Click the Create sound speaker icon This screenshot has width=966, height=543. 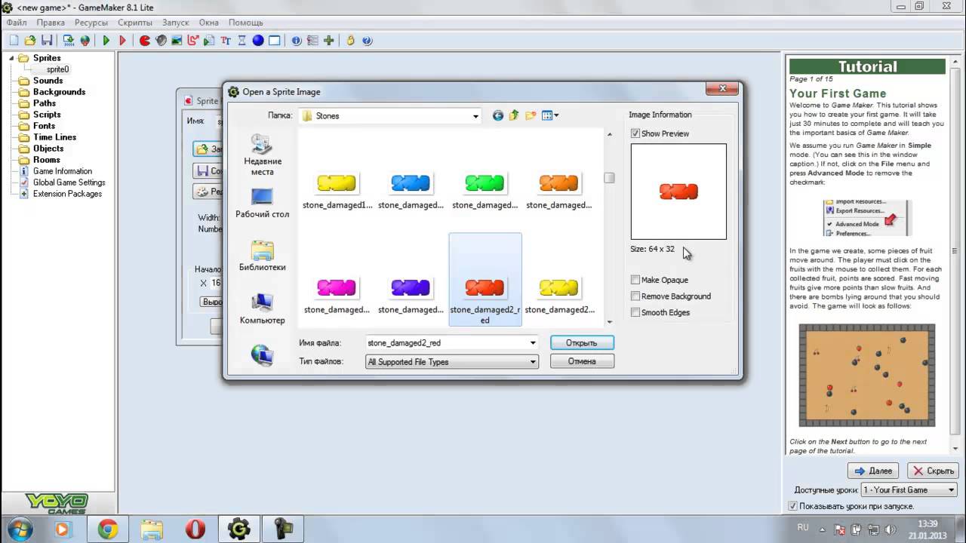pos(161,40)
